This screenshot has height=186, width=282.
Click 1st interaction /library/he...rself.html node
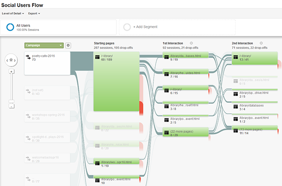(x=186, y=103)
